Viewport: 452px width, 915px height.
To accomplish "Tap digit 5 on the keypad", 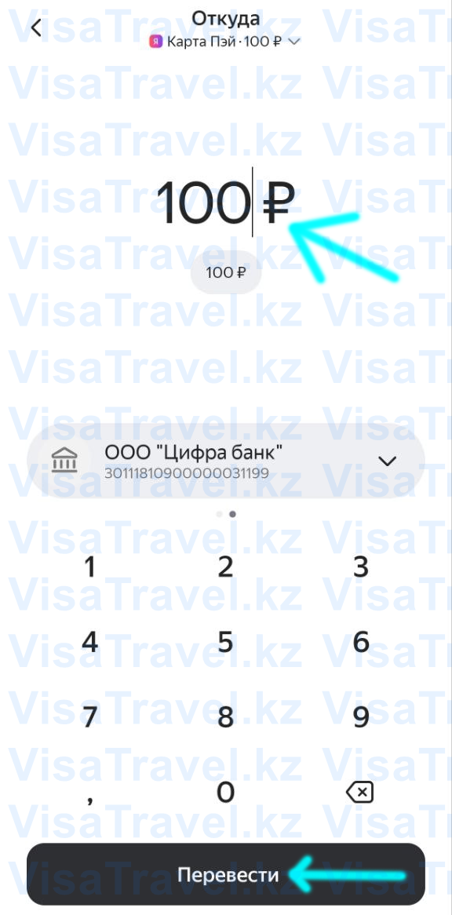I will pyautogui.click(x=226, y=642).
